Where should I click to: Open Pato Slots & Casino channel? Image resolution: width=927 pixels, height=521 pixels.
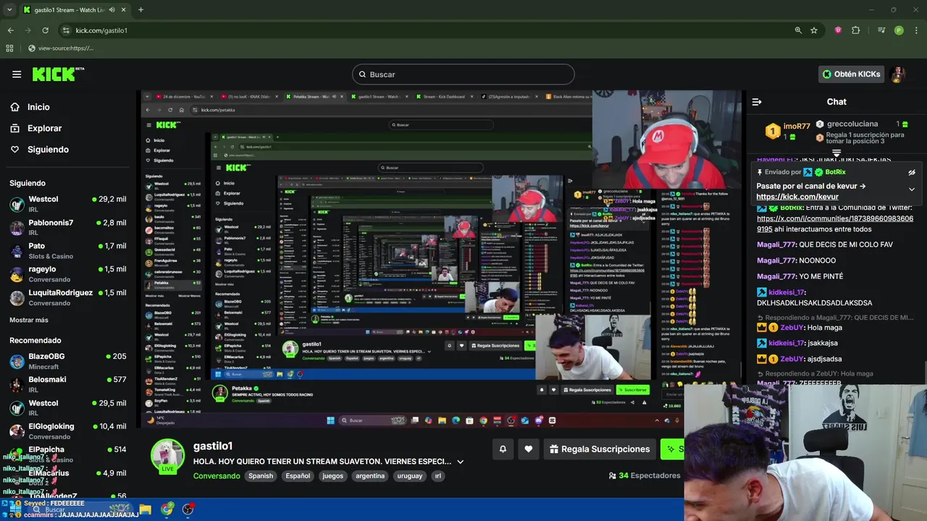[x=68, y=250]
